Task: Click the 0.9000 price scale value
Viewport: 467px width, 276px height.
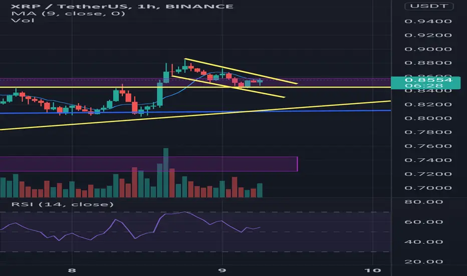Action: click(428, 49)
